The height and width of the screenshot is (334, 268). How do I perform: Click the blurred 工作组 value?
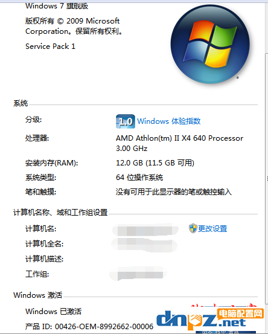coord(138,274)
